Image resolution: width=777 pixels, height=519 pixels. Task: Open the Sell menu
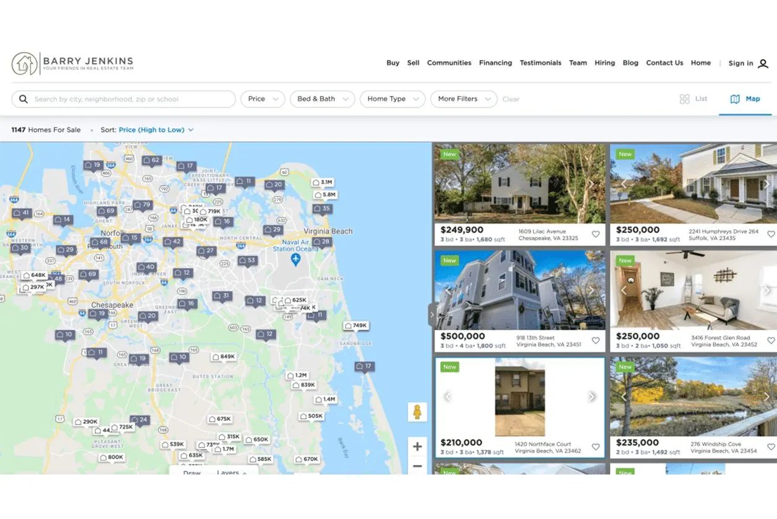coord(414,63)
